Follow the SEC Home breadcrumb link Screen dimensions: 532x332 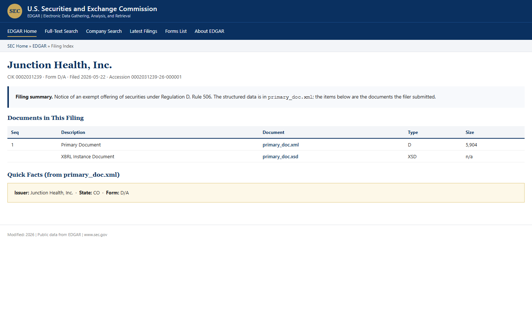click(x=17, y=46)
